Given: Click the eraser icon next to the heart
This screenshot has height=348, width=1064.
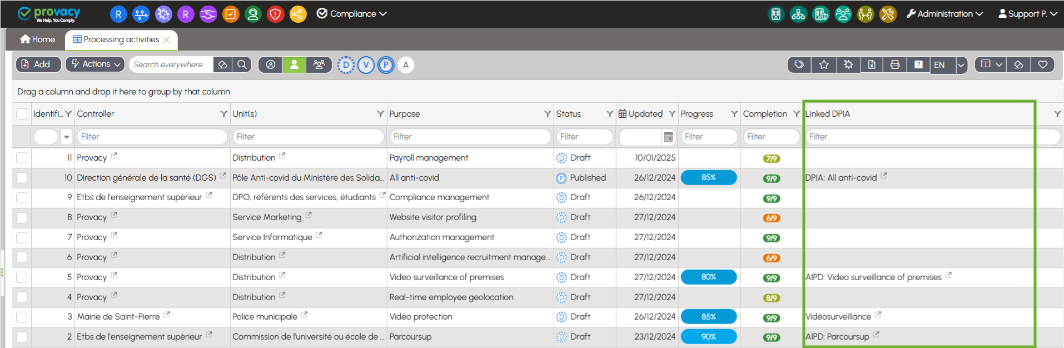Looking at the screenshot, I should [x=1018, y=64].
